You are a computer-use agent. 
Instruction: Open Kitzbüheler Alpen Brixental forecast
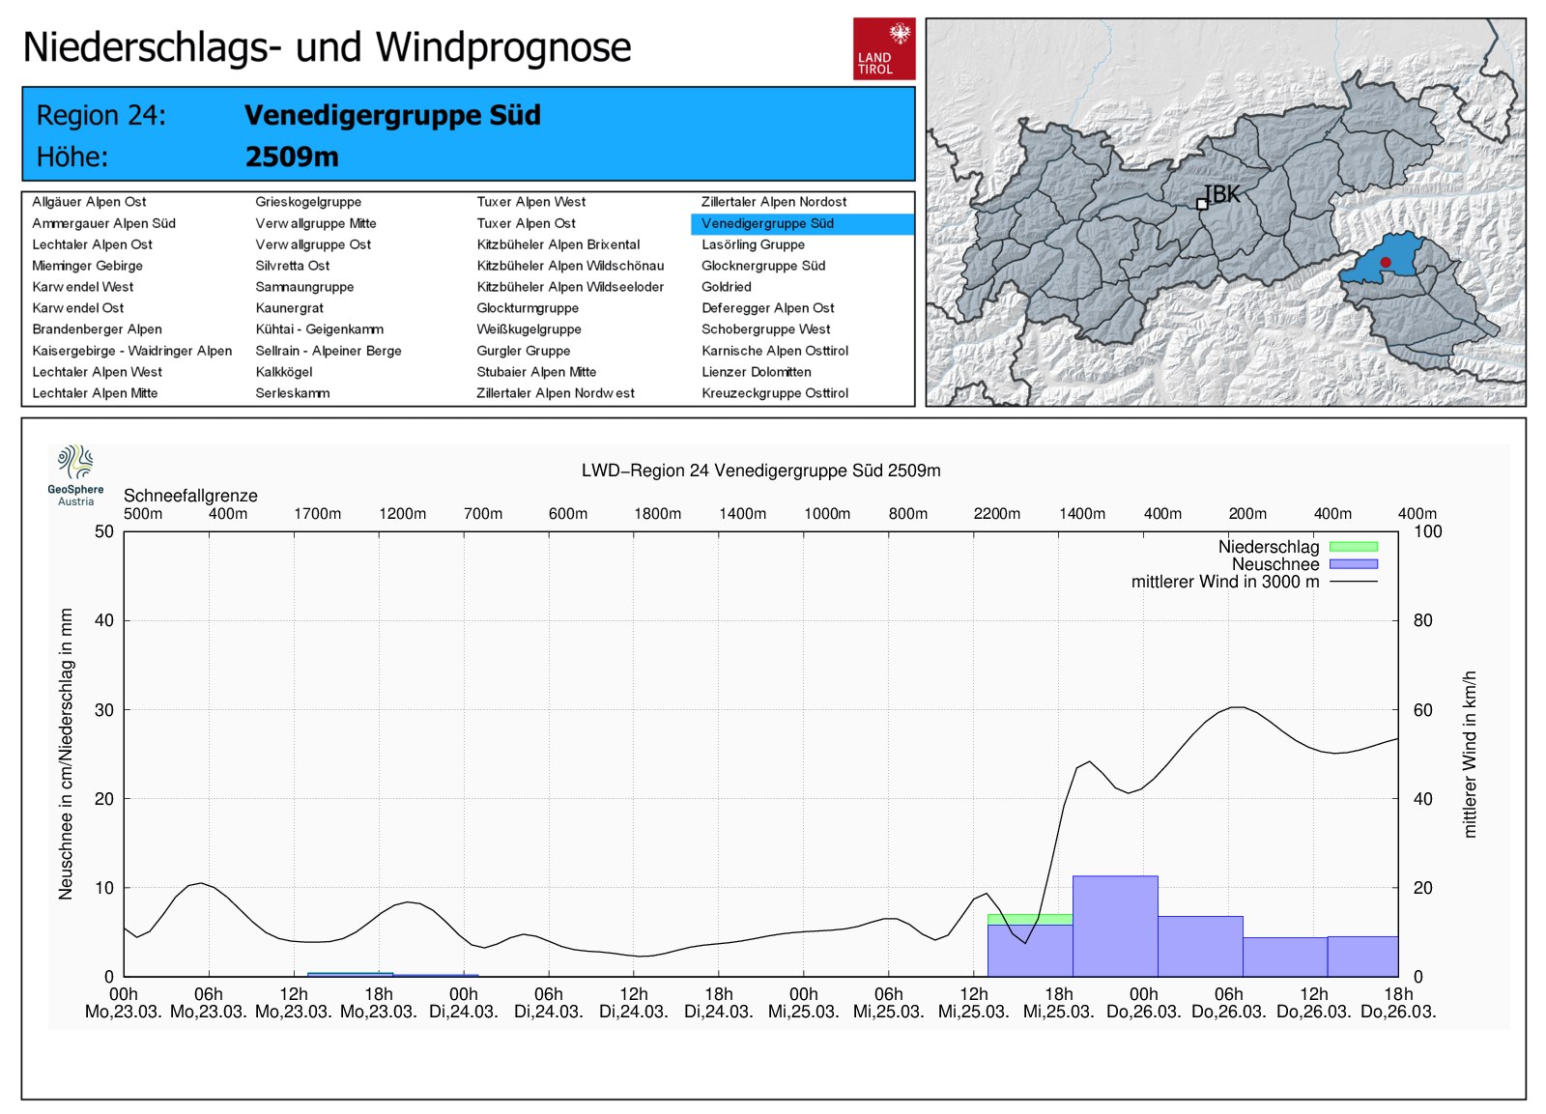point(558,244)
